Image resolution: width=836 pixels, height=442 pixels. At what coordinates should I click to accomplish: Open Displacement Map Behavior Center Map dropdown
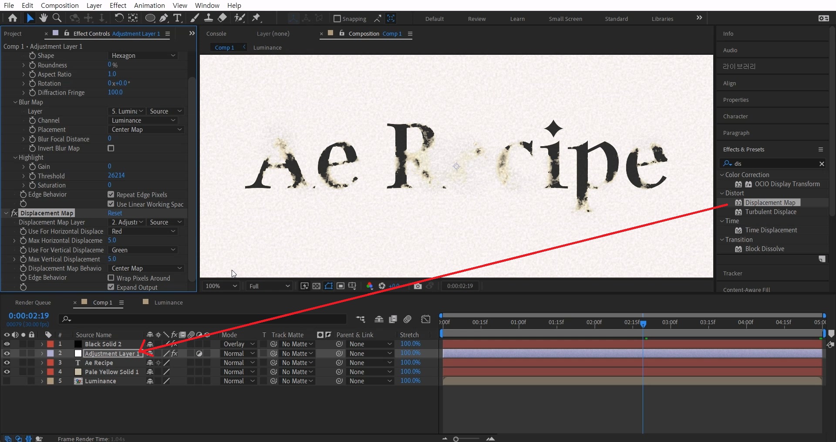(x=146, y=268)
